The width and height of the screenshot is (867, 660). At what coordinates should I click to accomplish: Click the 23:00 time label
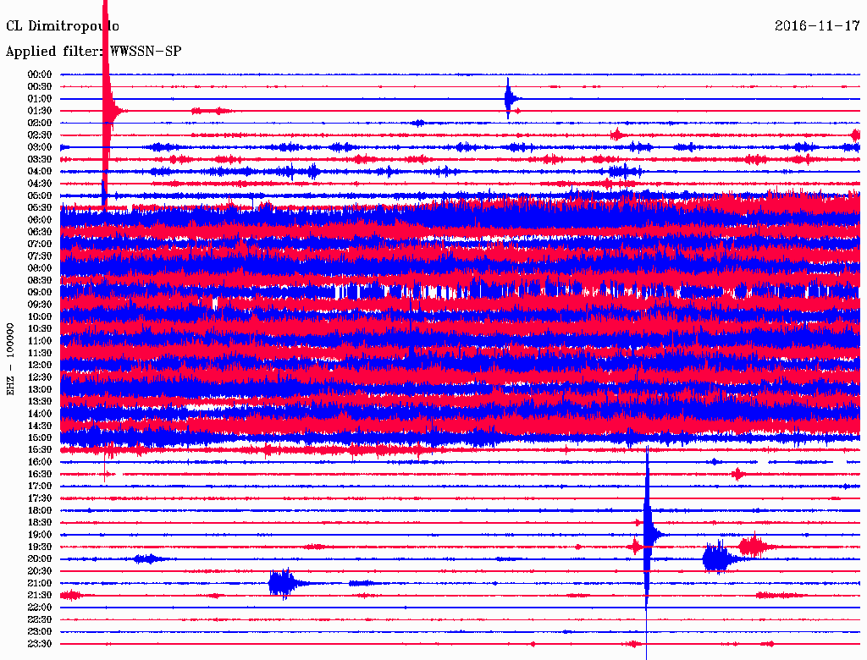point(40,632)
